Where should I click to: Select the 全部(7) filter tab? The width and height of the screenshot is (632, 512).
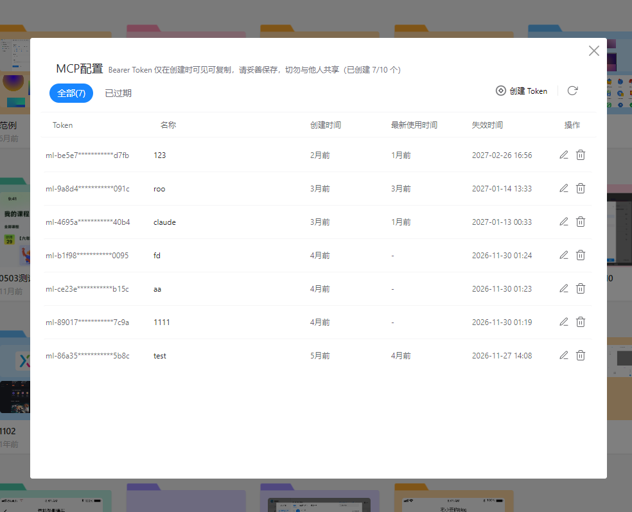coord(71,93)
